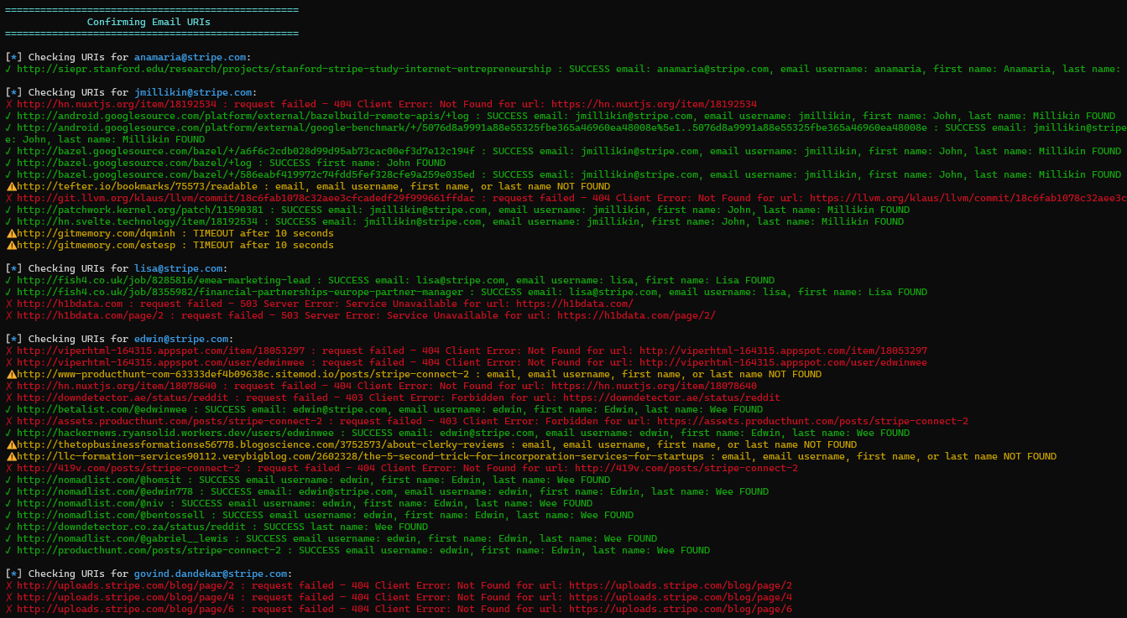Click viperhtml appspot item/18053297 URL
This screenshot has height=618, width=1127.
tap(160, 351)
